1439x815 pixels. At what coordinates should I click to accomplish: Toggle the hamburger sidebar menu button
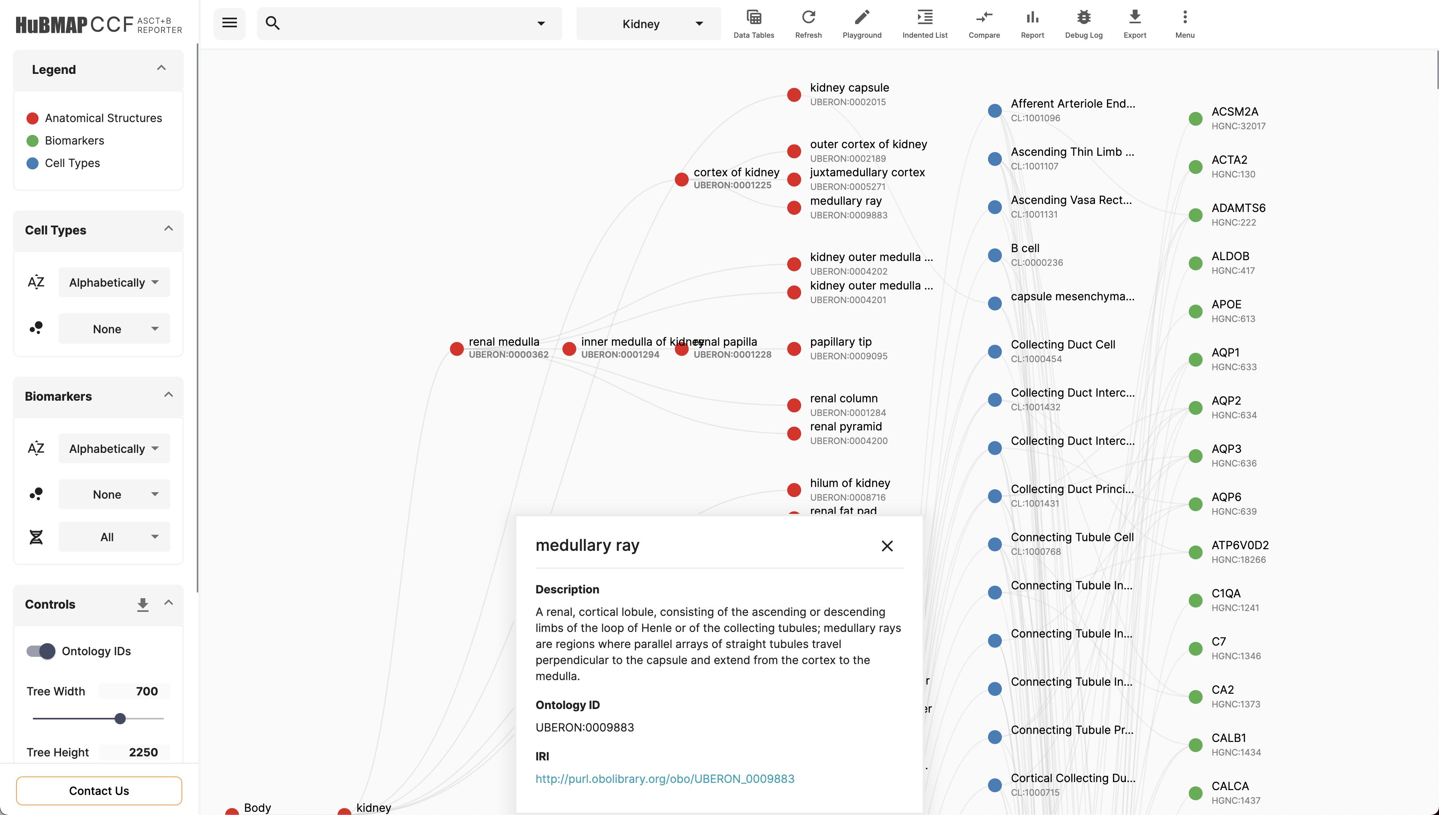[230, 23]
